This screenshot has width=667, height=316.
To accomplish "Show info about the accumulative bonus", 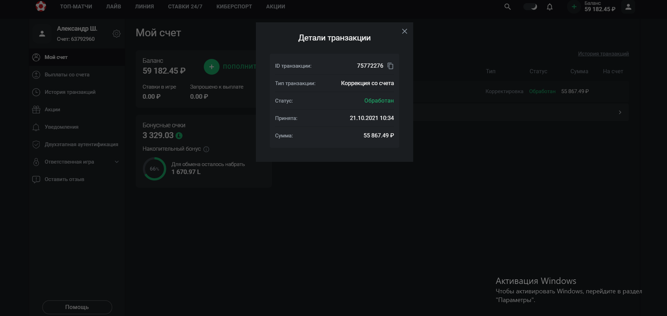I will pyautogui.click(x=206, y=149).
